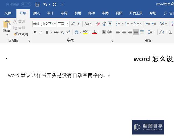Click the Grow Font icon
The height and width of the screenshot is (138, 174).
(x=73, y=24)
